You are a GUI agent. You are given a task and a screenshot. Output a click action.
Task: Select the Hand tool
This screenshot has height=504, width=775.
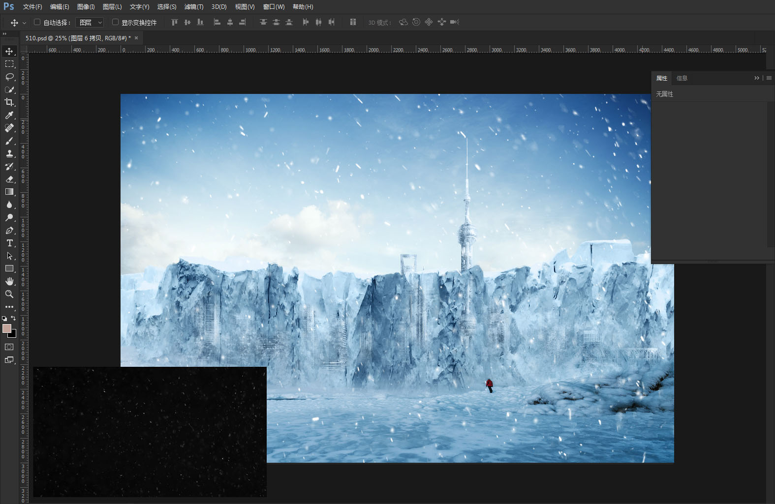pyautogui.click(x=9, y=281)
